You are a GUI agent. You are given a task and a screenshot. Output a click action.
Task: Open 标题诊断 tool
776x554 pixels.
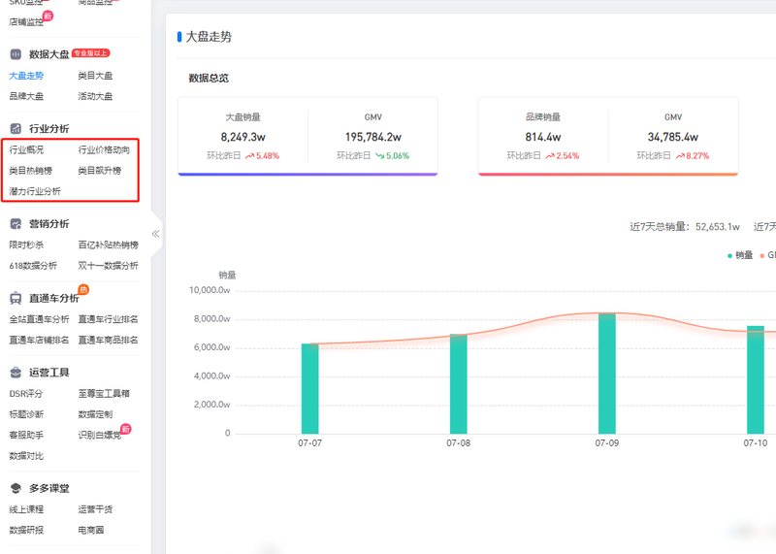click(26, 414)
